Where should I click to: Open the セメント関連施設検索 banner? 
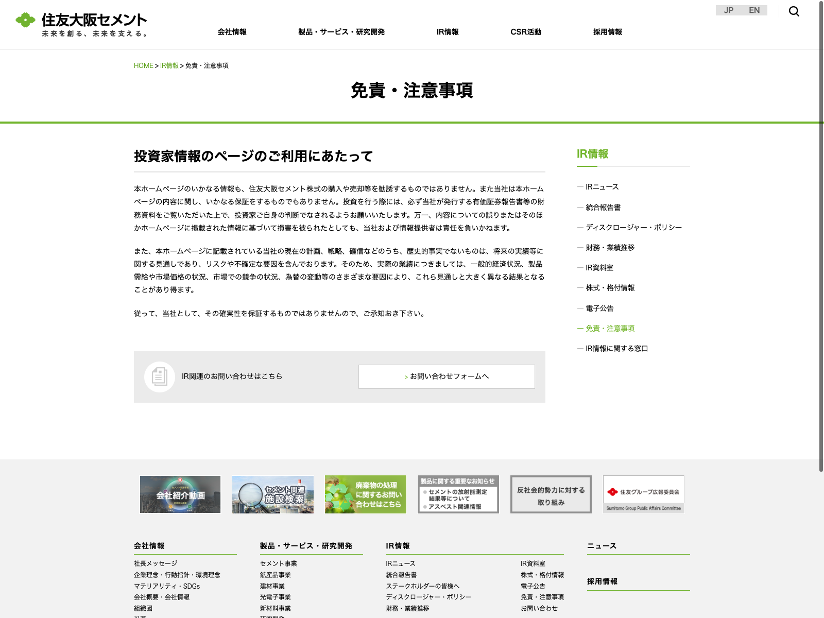[x=273, y=494]
